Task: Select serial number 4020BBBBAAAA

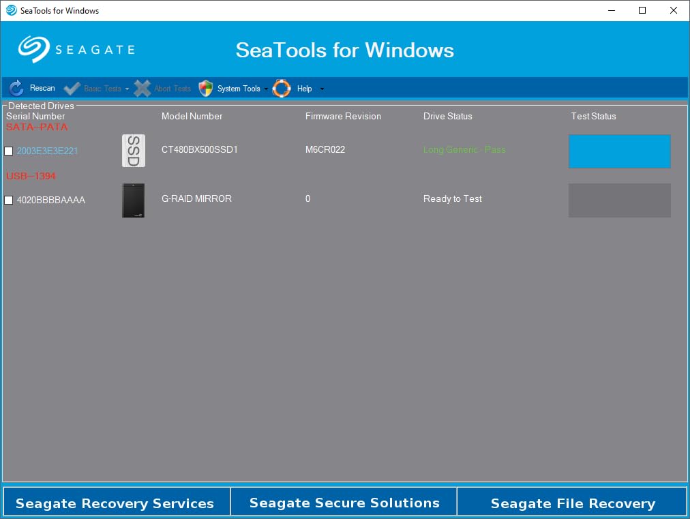Action: (x=51, y=201)
